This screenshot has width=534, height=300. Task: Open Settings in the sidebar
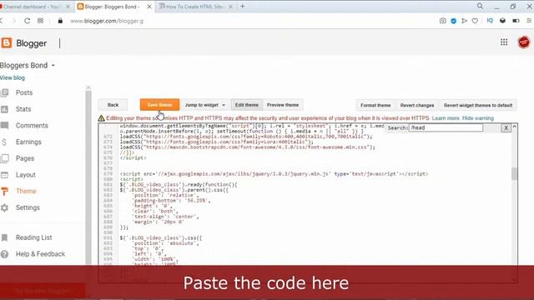(x=28, y=207)
